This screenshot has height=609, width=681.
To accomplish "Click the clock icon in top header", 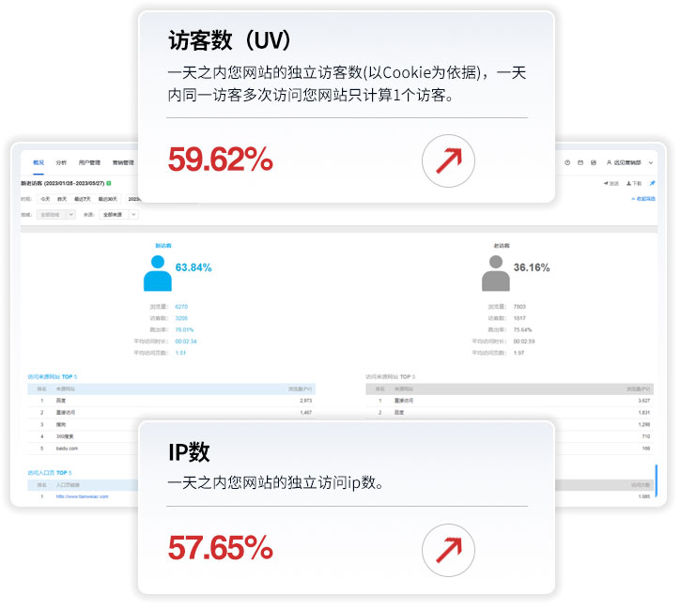I will click(x=567, y=162).
